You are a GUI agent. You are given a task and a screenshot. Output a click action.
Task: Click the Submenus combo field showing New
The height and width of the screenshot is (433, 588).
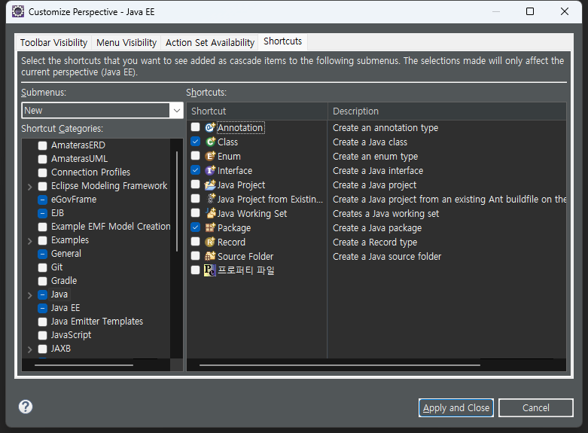click(96, 110)
